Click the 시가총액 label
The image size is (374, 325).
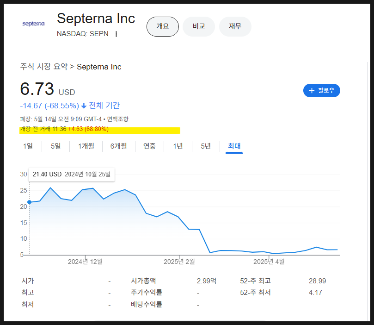click(143, 281)
